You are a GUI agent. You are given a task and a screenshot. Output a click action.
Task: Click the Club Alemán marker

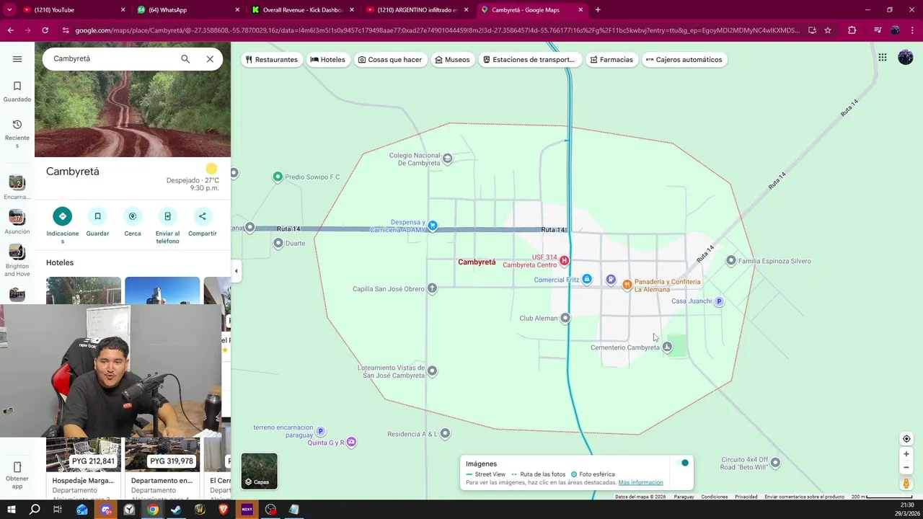[565, 318]
